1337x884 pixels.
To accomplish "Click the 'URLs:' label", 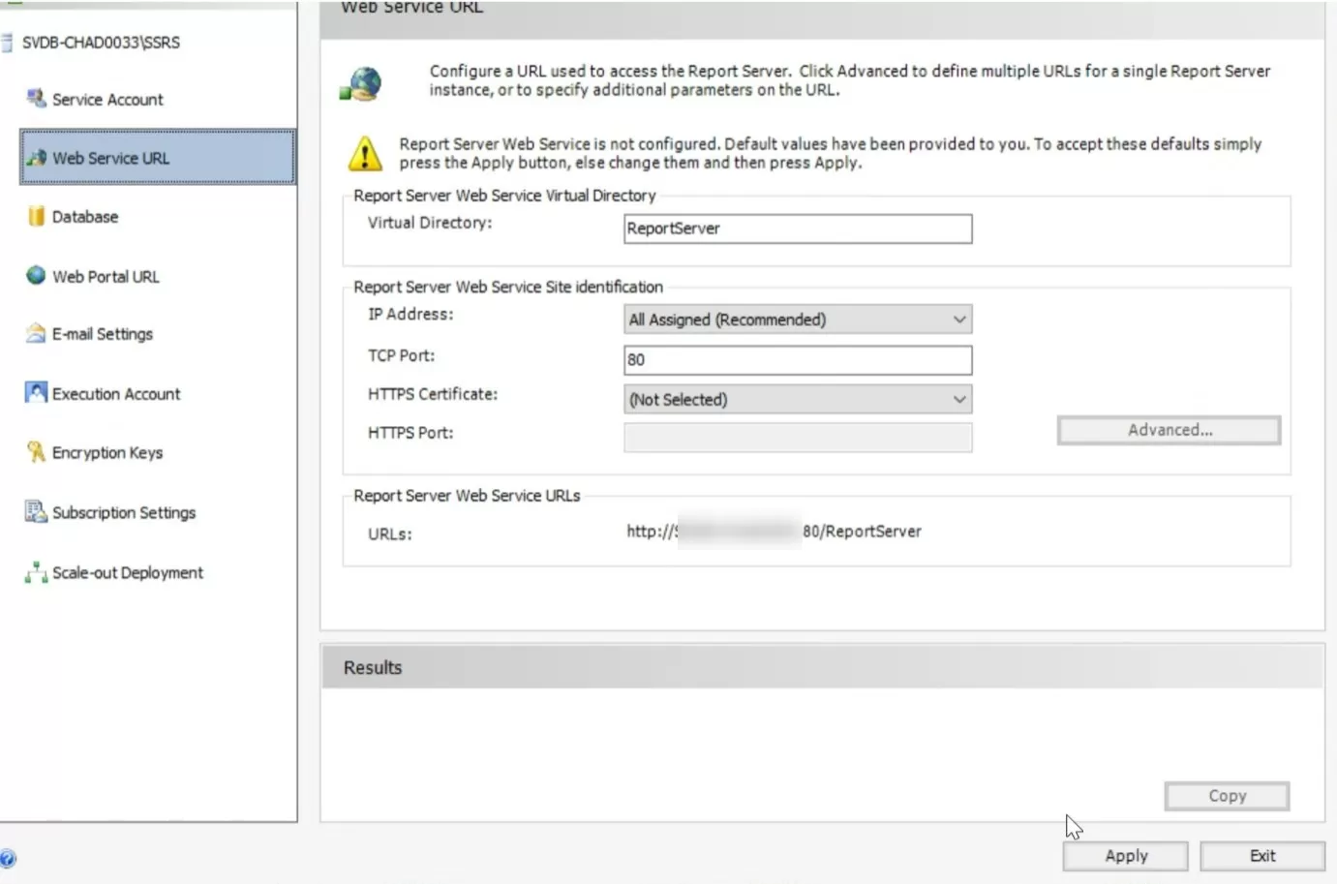I will click(x=389, y=534).
